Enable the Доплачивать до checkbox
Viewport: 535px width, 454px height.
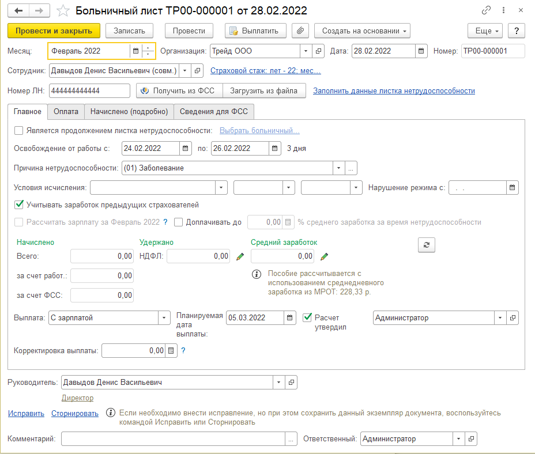click(x=179, y=222)
